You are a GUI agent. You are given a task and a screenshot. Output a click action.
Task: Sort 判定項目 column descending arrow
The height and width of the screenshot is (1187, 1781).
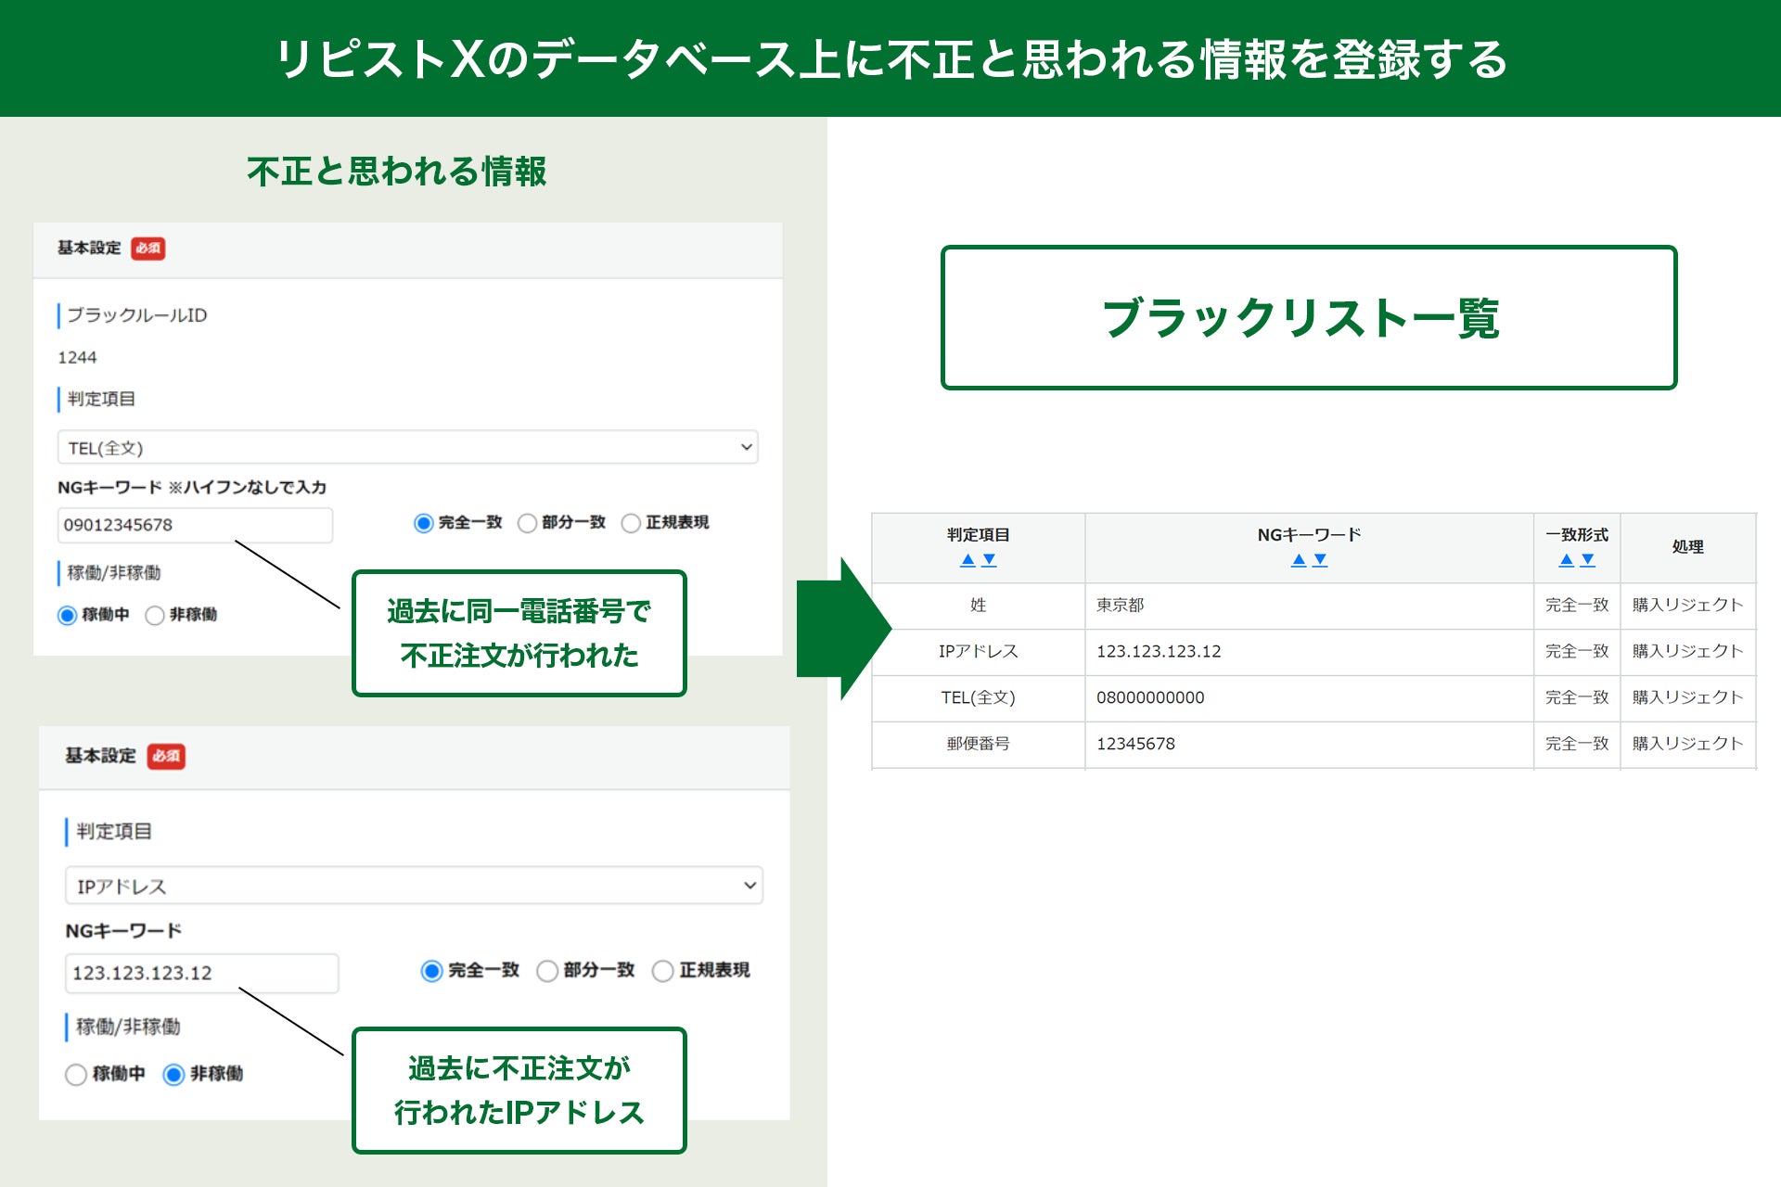(x=990, y=560)
